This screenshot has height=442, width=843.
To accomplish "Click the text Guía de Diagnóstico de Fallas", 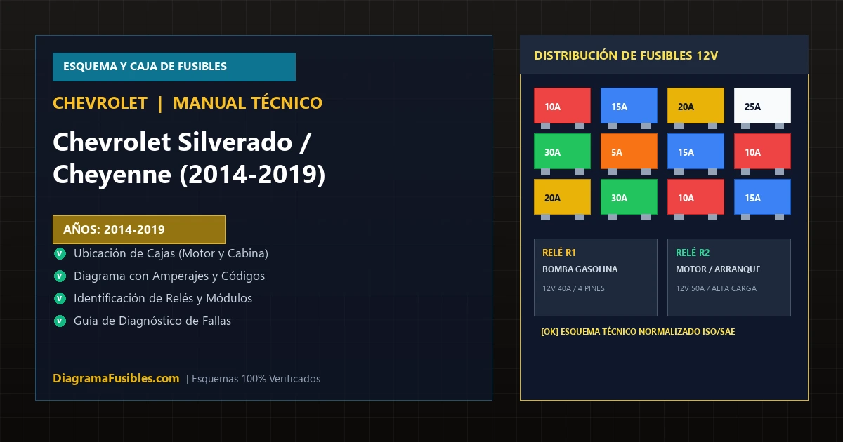I will [152, 321].
